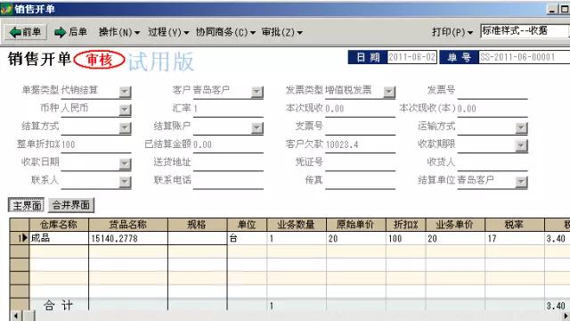Click the 审核 red stamp icon
The height and width of the screenshot is (321, 570).
click(99, 60)
